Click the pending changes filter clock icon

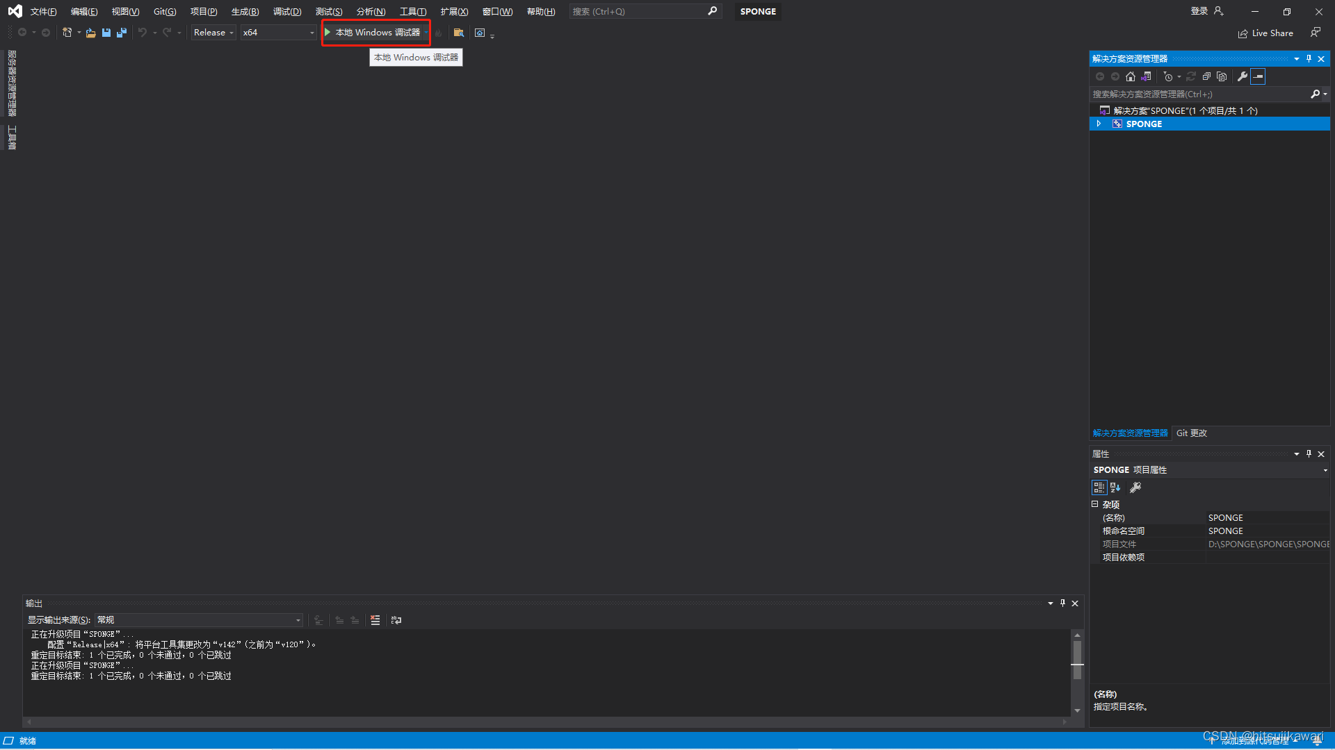(1168, 76)
